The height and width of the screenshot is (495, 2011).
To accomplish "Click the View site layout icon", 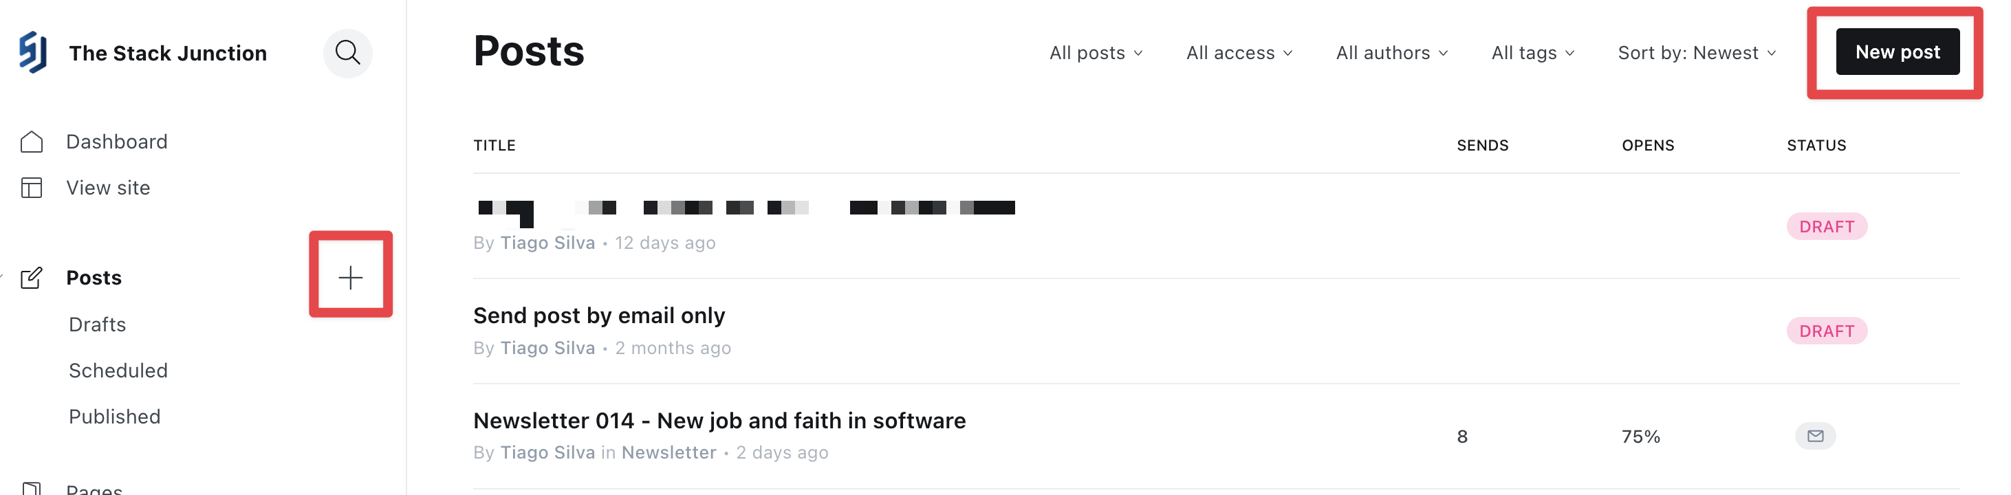I will pyautogui.click(x=31, y=188).
